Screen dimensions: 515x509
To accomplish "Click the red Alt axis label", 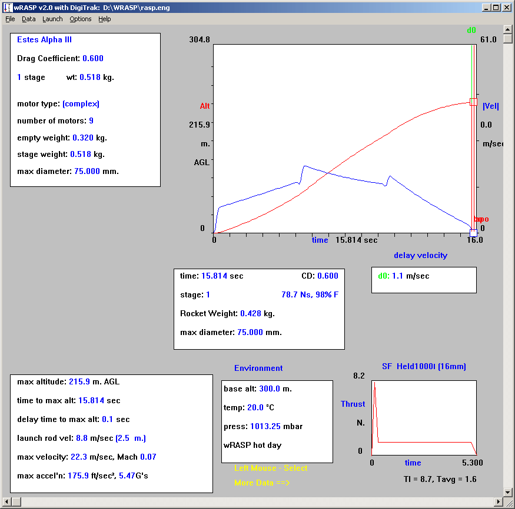I will click(205, 106).
